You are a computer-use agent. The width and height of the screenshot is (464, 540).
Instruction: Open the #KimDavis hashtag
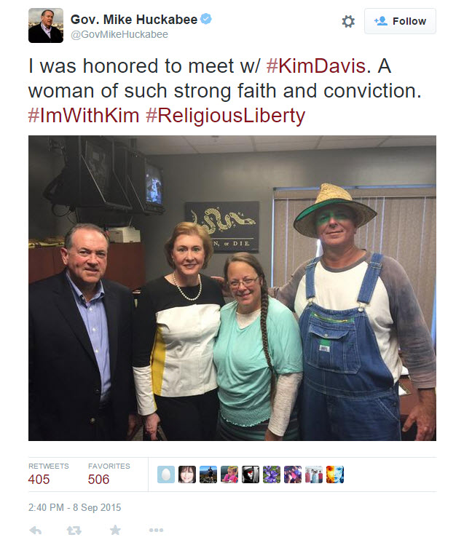click(x=316, y=65)
